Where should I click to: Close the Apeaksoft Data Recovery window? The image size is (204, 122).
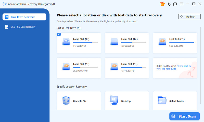pos(200,4)
